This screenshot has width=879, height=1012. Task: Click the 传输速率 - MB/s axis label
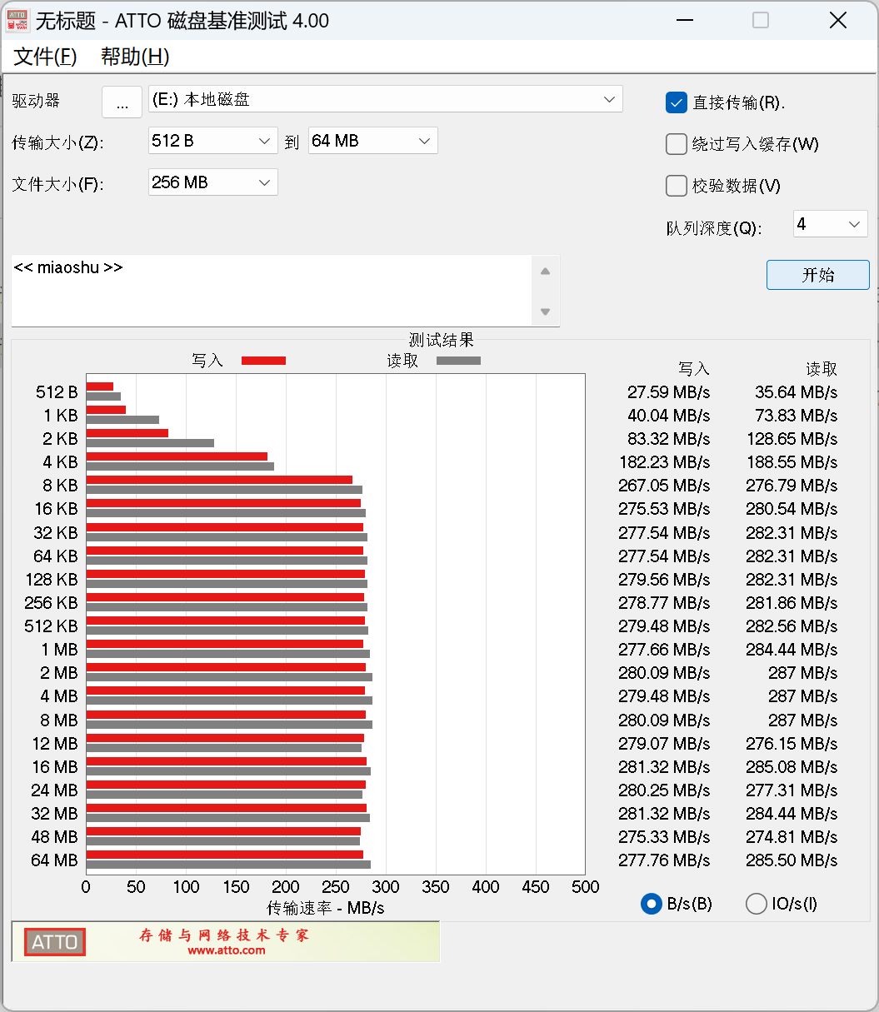326,907
